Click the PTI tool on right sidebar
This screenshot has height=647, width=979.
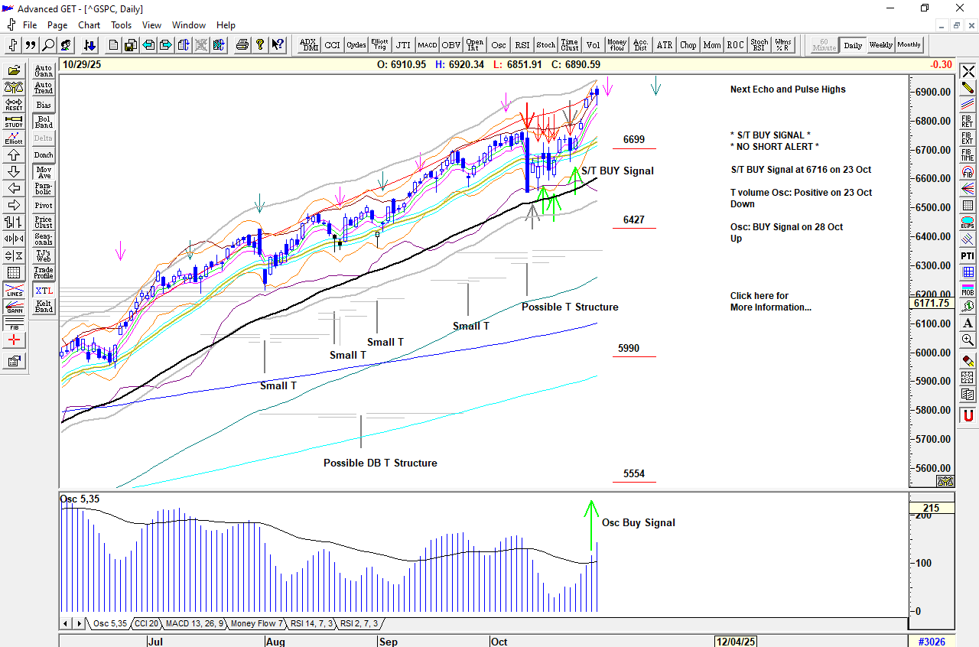pos(968,255)
